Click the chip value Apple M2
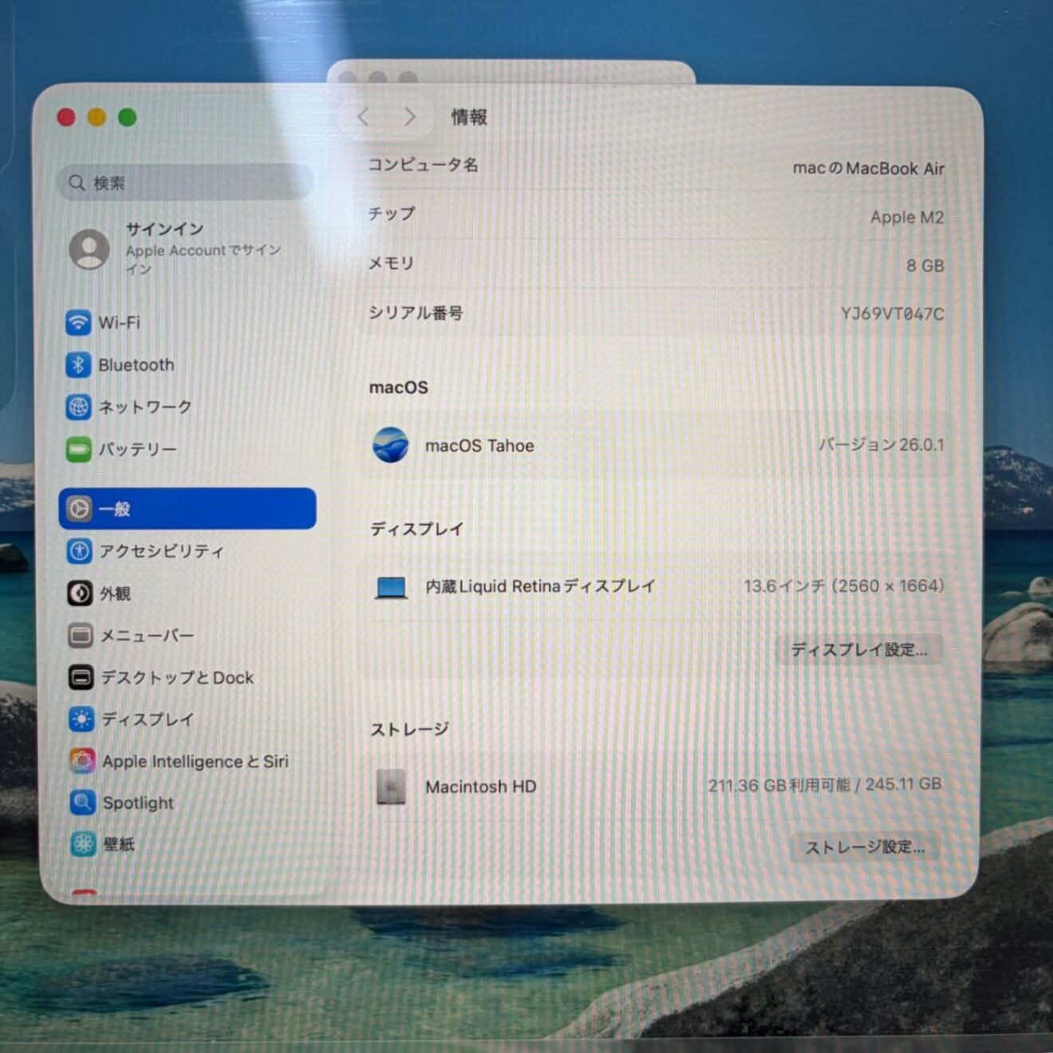The height and width of the screenshot is (1053, 1053). coord(907,217)
